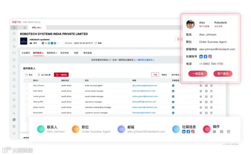Viewport: 251px width, 155px height.
Task: Click the marketing circle icon in alex johnson row
Action: click(201, 86)
